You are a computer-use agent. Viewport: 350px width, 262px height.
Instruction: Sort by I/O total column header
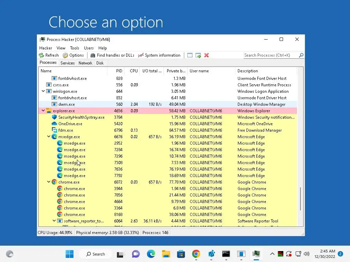point(152,71)
